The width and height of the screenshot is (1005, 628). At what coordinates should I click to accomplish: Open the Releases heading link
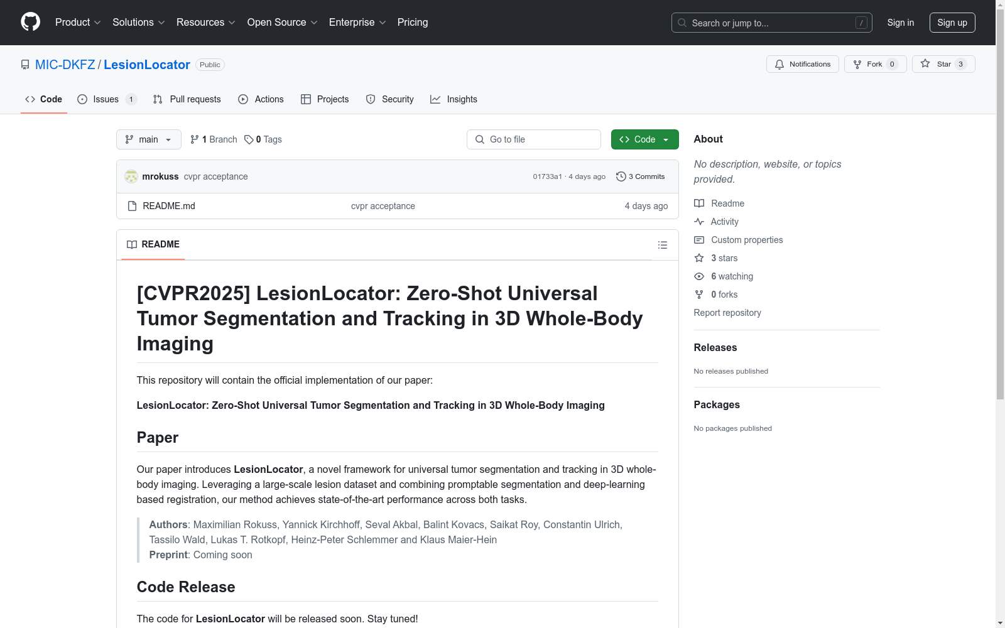pyautogui.click(x=715, y=347)
